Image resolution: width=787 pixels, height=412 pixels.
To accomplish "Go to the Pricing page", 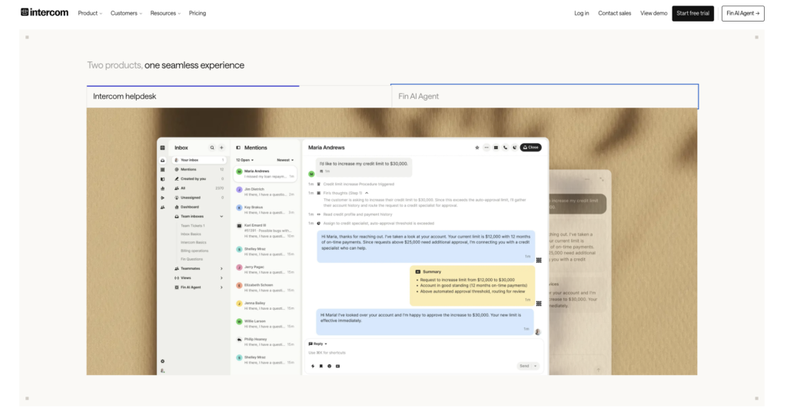I will 198,13.
